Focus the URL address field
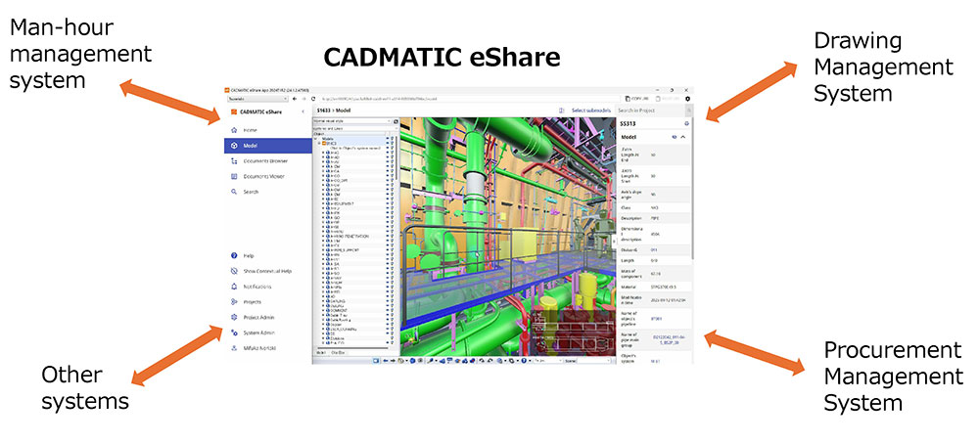This screenshot has width=979, height=444. click(470, 99)
